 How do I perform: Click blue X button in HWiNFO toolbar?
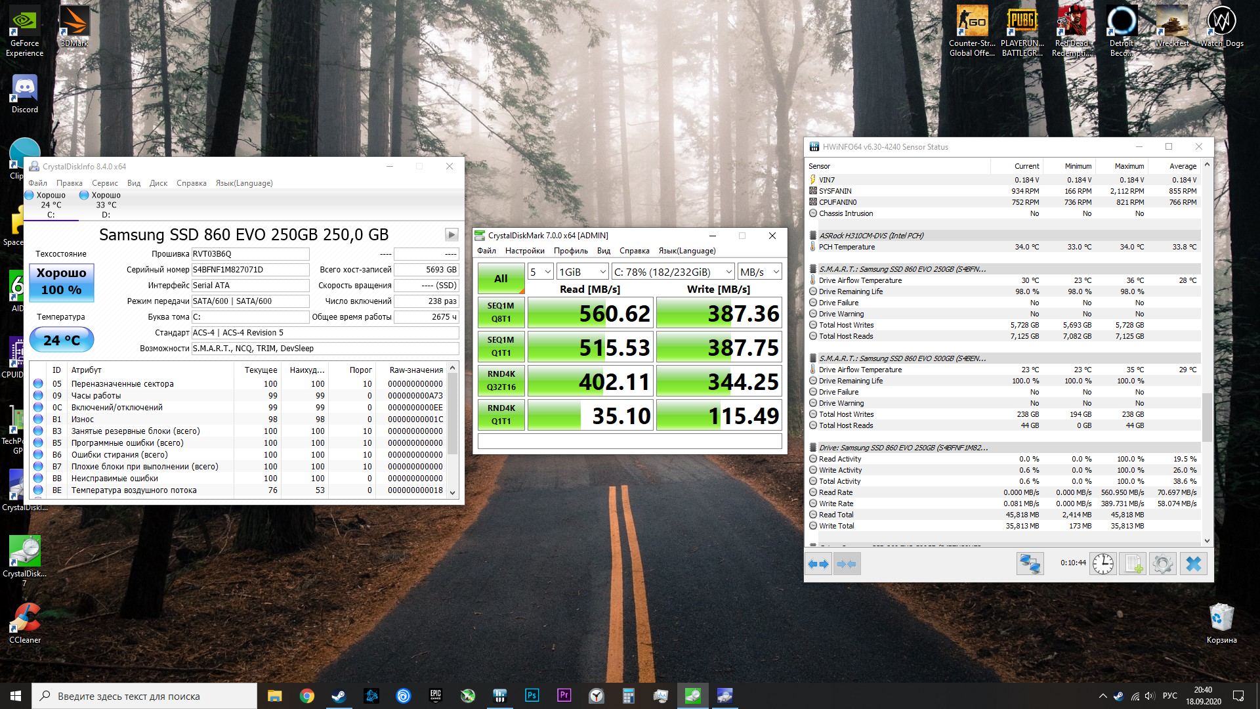[1193, 564]
